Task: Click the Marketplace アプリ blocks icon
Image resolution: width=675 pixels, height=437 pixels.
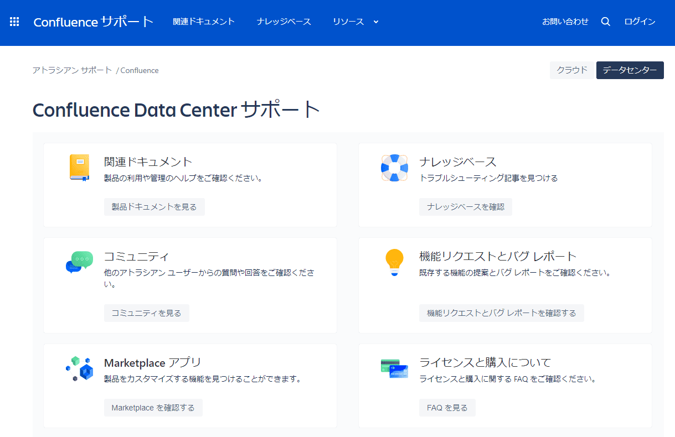Action: point(79,369)
